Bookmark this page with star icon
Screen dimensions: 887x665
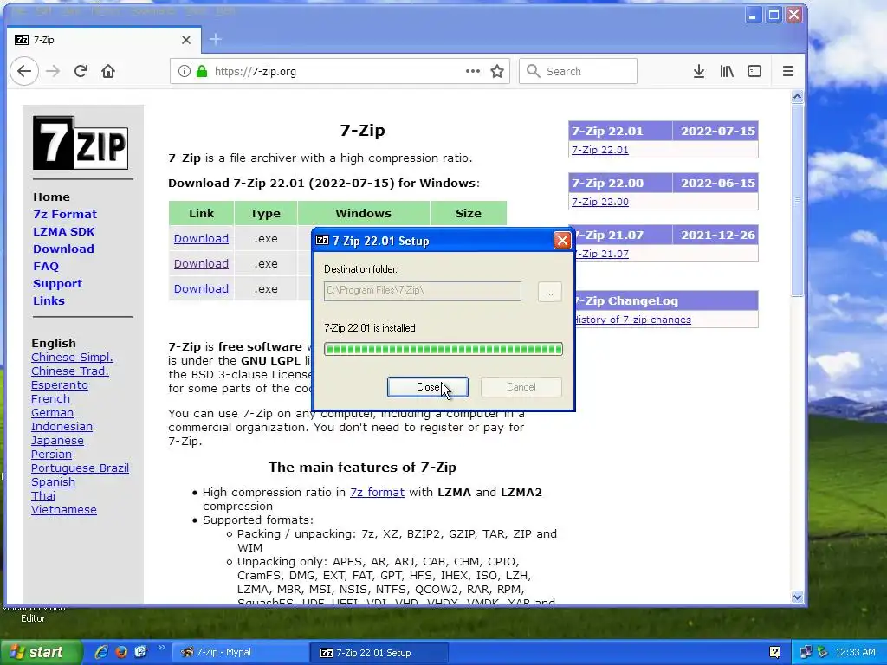497,71
